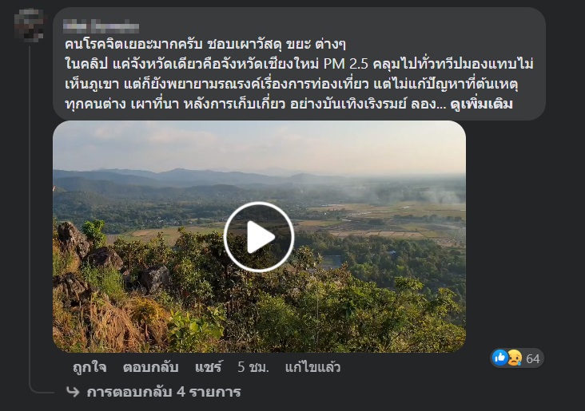This screenshot has height=411, width=585.
Task: Like the comment using ถูกใจ
Action: point(90,367)
